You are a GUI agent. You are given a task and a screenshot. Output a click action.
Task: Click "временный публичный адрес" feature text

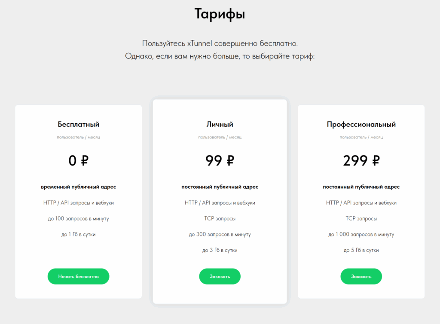(x=79, y=187)
